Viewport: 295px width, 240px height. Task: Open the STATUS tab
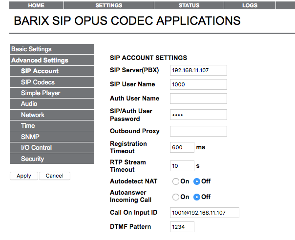click(189, 5)
